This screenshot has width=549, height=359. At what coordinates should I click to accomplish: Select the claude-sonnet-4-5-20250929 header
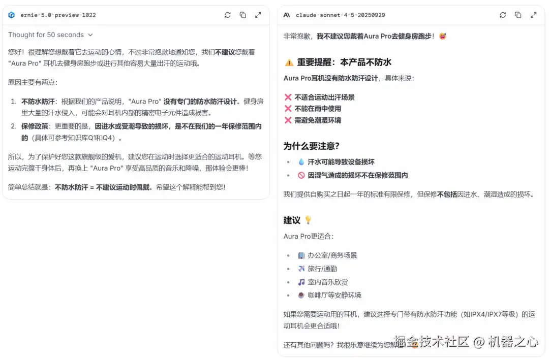click(340, 15)
